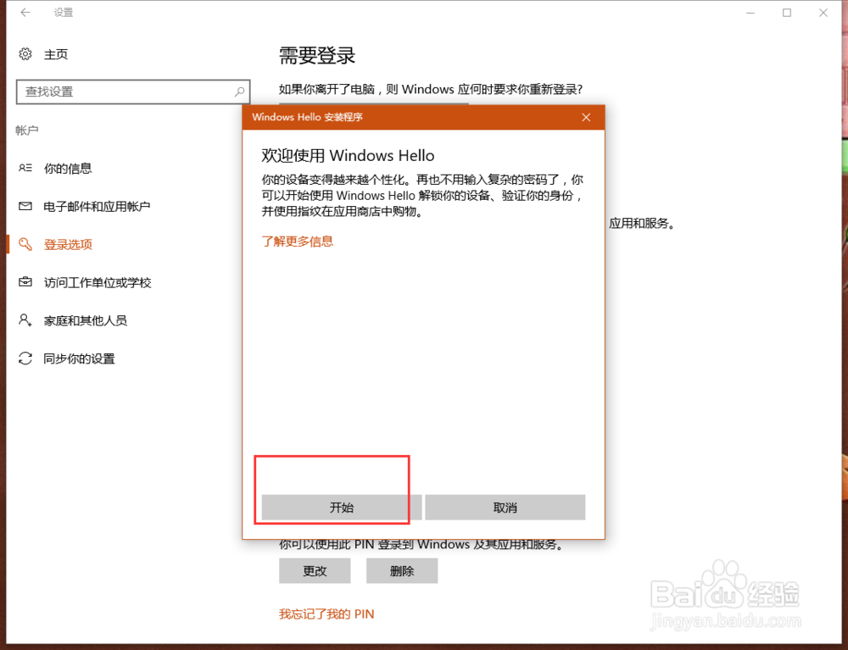The height and width of the screenshot is (650, 848).
Task: Maximize the Settings window
Action: (x=787, y=13)
